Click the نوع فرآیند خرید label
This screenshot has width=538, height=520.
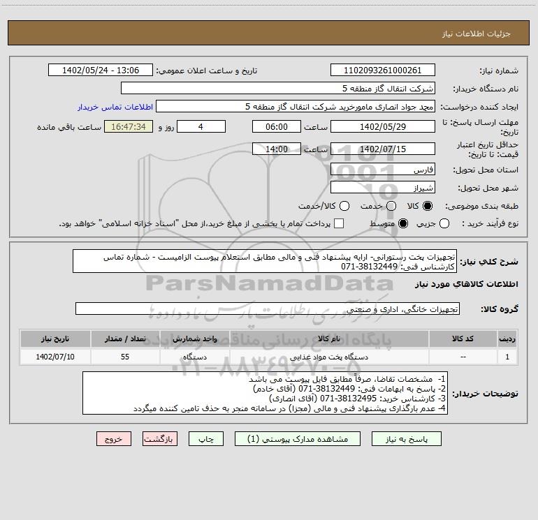(490, 223)
